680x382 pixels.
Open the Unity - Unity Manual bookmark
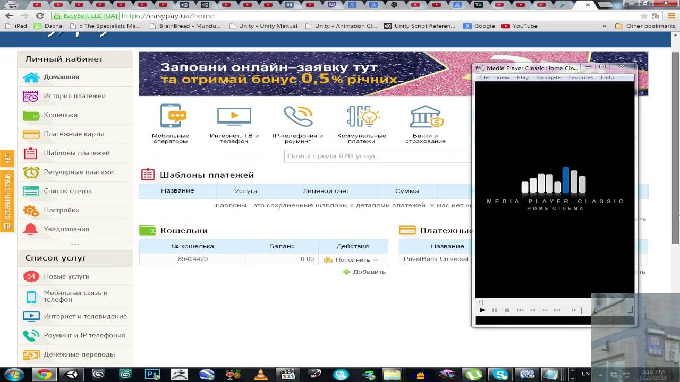[264, 26]
